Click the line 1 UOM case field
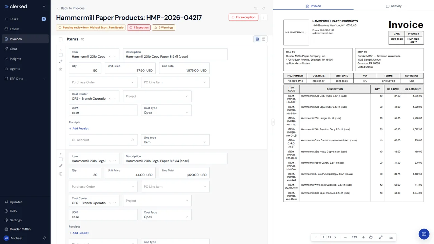Screen dimensions: 434x244 pos(103,110)
